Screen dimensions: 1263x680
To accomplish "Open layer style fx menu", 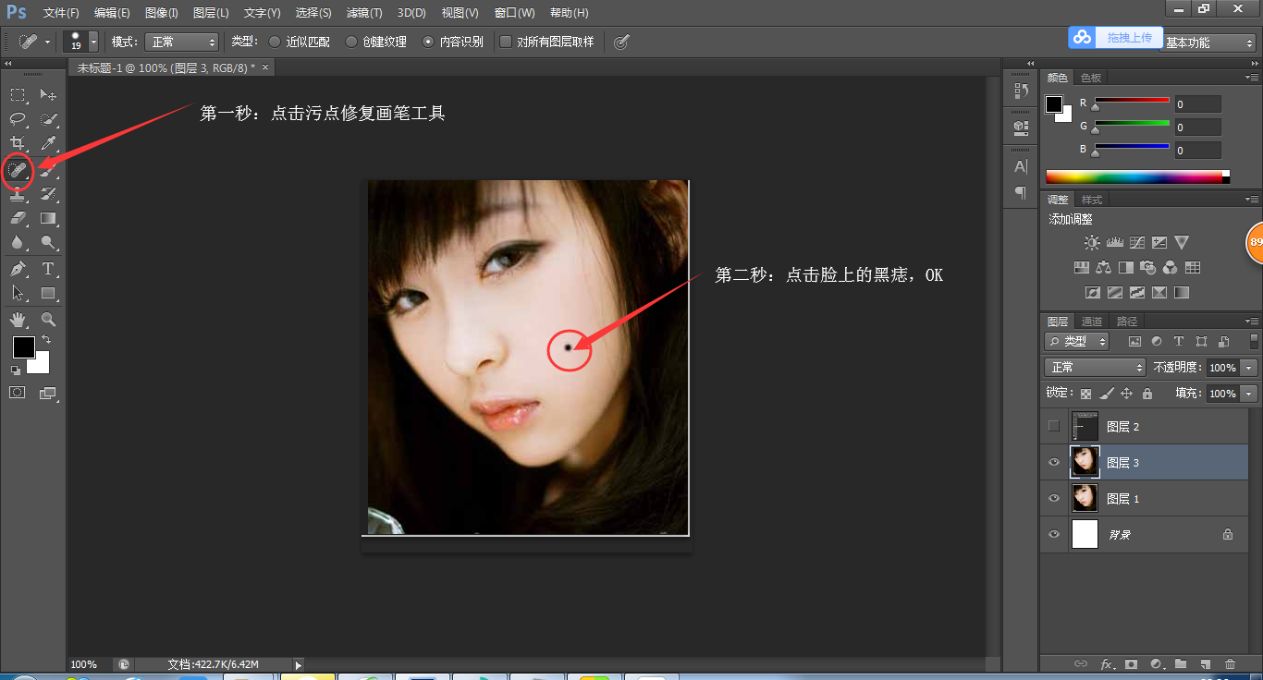I will coord(1106,663).
